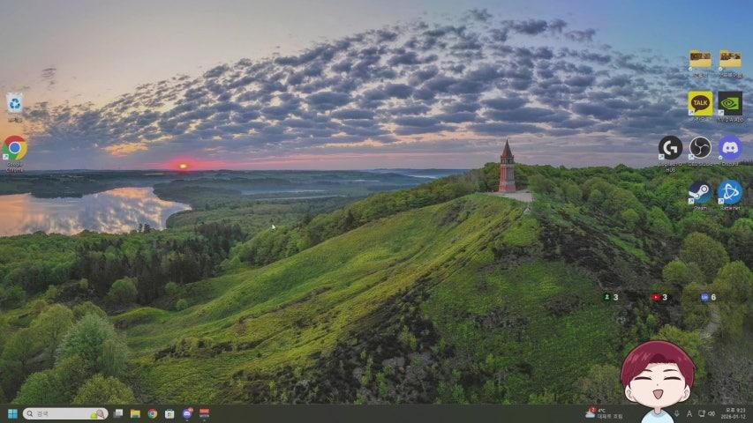Launch OBS Studio shortcut

click(x=700, y=150)
